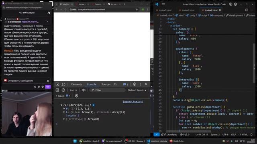The width and height of the screenshot is (257, 144).
Task: Reload the page in Chrome
Action: (65, 10)
